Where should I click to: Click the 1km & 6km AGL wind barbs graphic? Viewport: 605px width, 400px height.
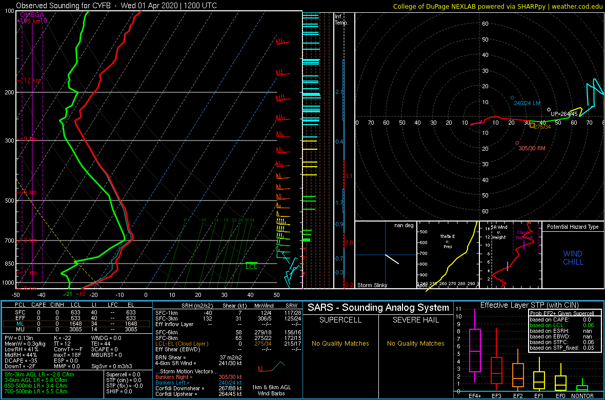pyautogui.click(x=272, y=366)
